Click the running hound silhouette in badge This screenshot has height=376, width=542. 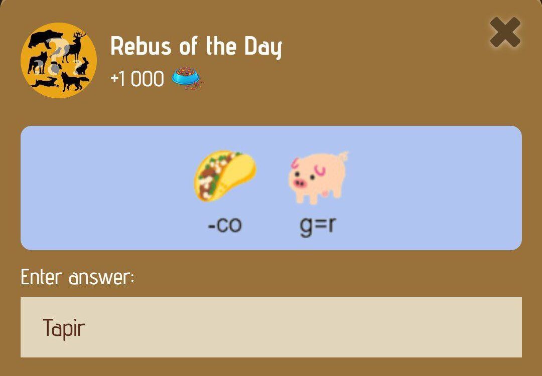(45, 83)
